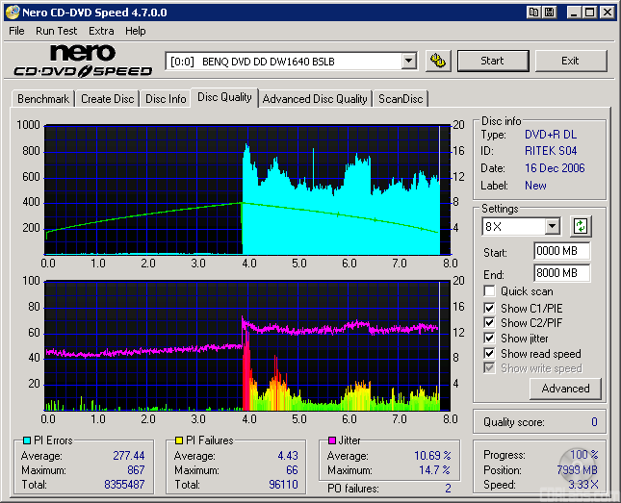Click the floppy disk save icon
This screenshot has width=621, height=503.
(x=549, y=13)
